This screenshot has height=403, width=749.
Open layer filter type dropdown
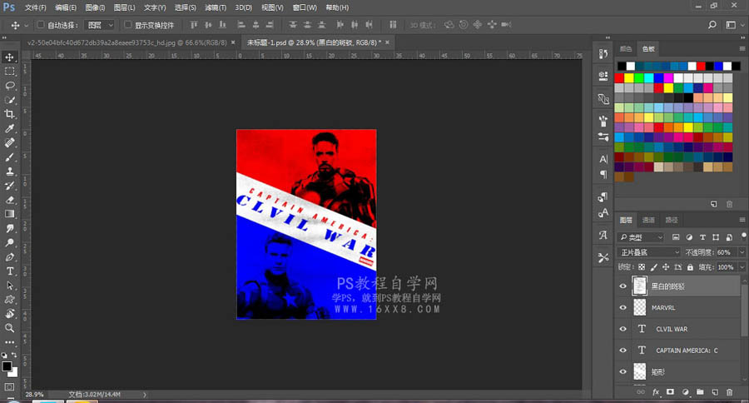coord(641,237)
